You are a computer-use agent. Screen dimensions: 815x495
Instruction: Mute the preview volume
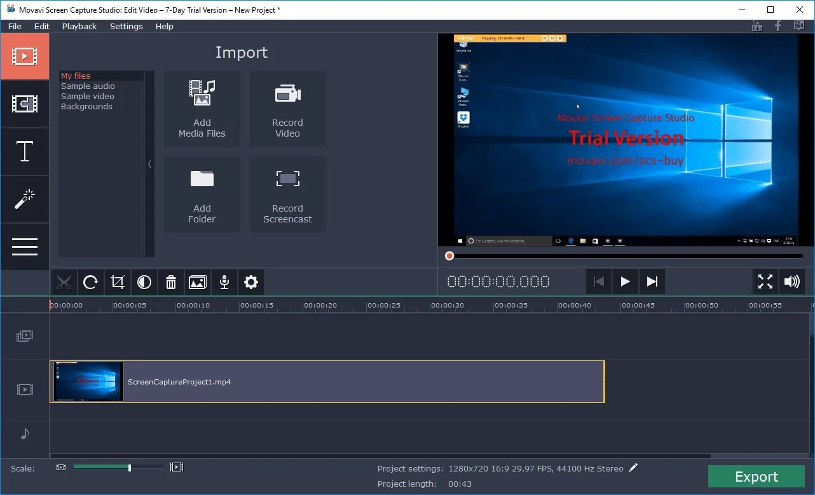792,281
